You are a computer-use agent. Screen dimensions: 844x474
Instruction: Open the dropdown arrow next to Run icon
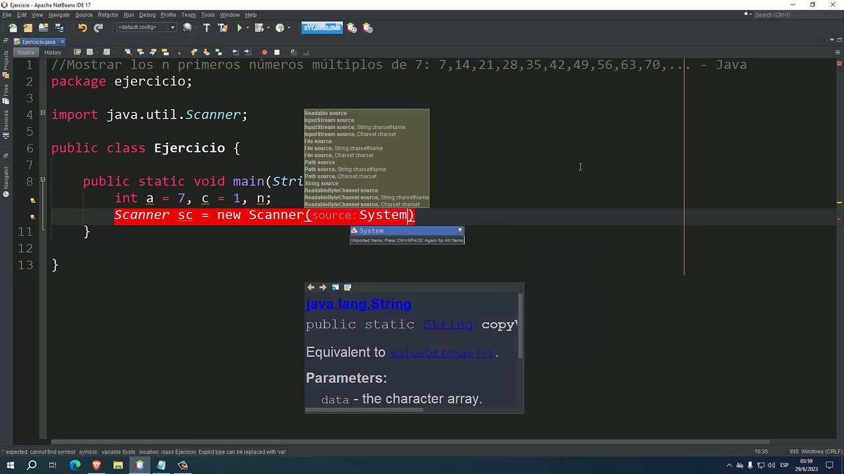(x=248, y=28)
